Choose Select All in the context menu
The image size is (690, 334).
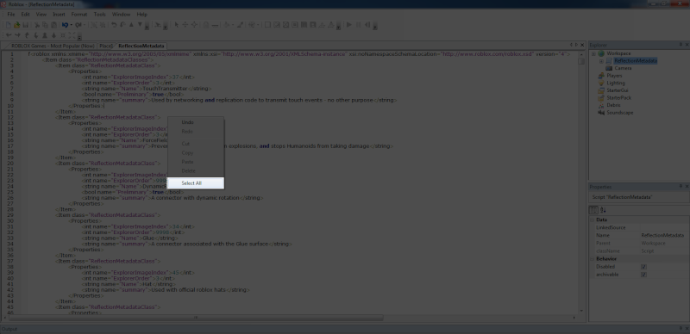pos(196,183)
